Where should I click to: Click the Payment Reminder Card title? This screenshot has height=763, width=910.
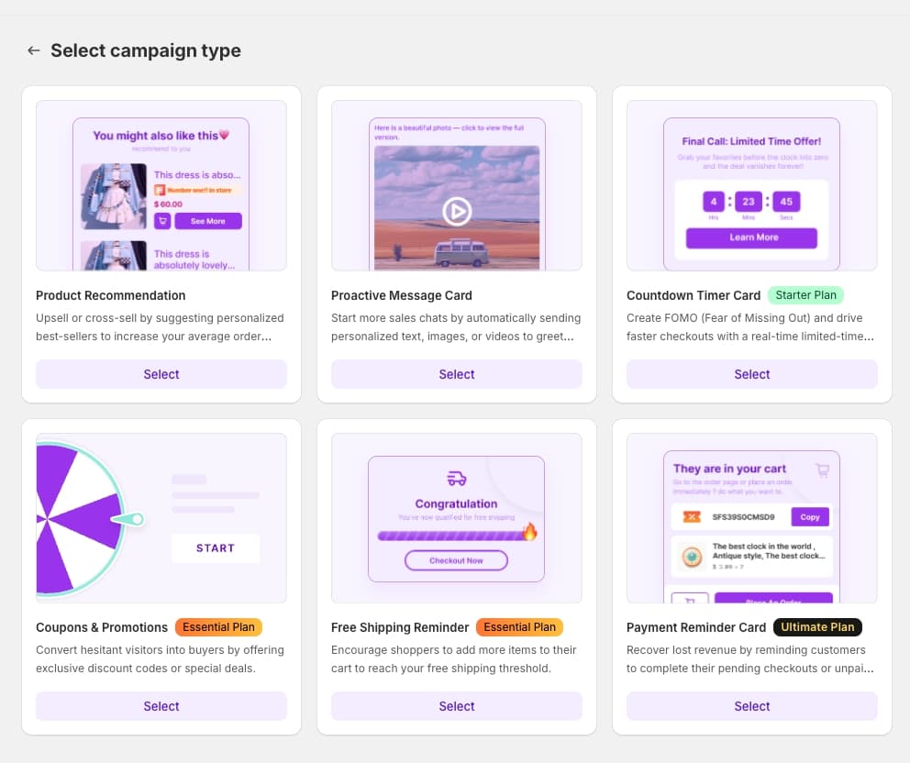click(x=696, y=627)
